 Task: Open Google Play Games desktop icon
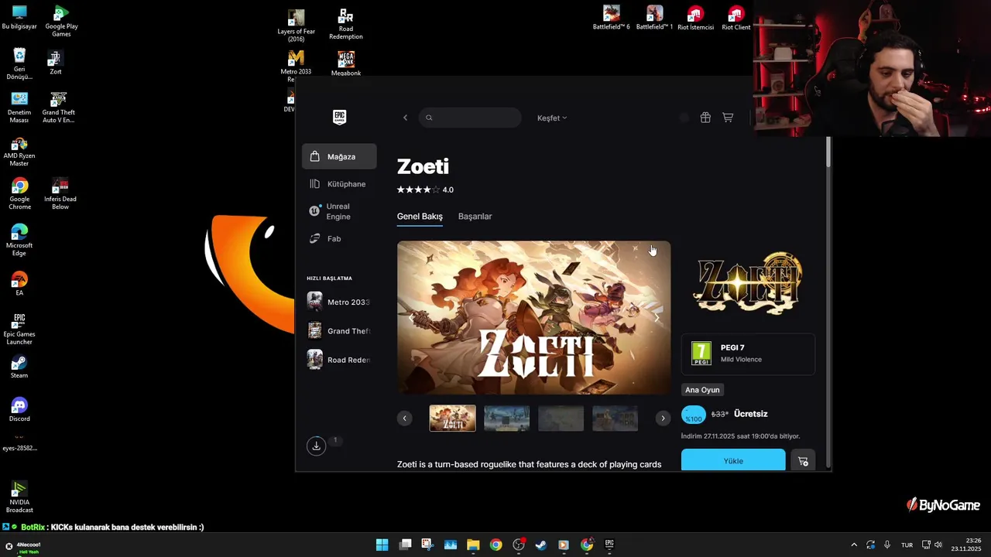(x=61, y=21)
